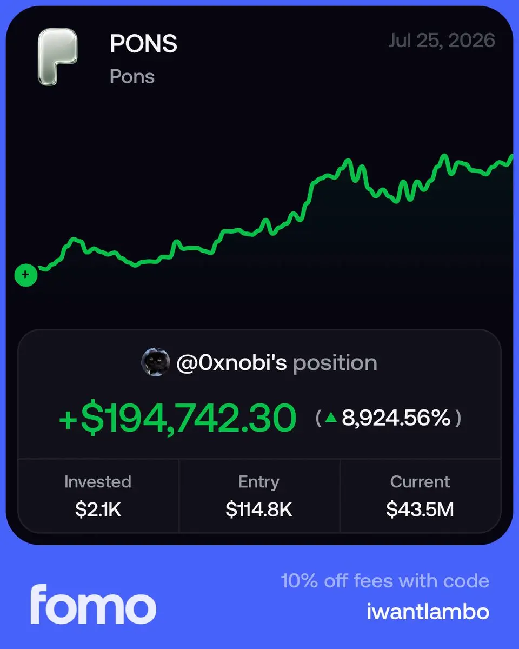Click the PONS token logo icon
Viewport: 519px width, 649px height.
point(57,57)
